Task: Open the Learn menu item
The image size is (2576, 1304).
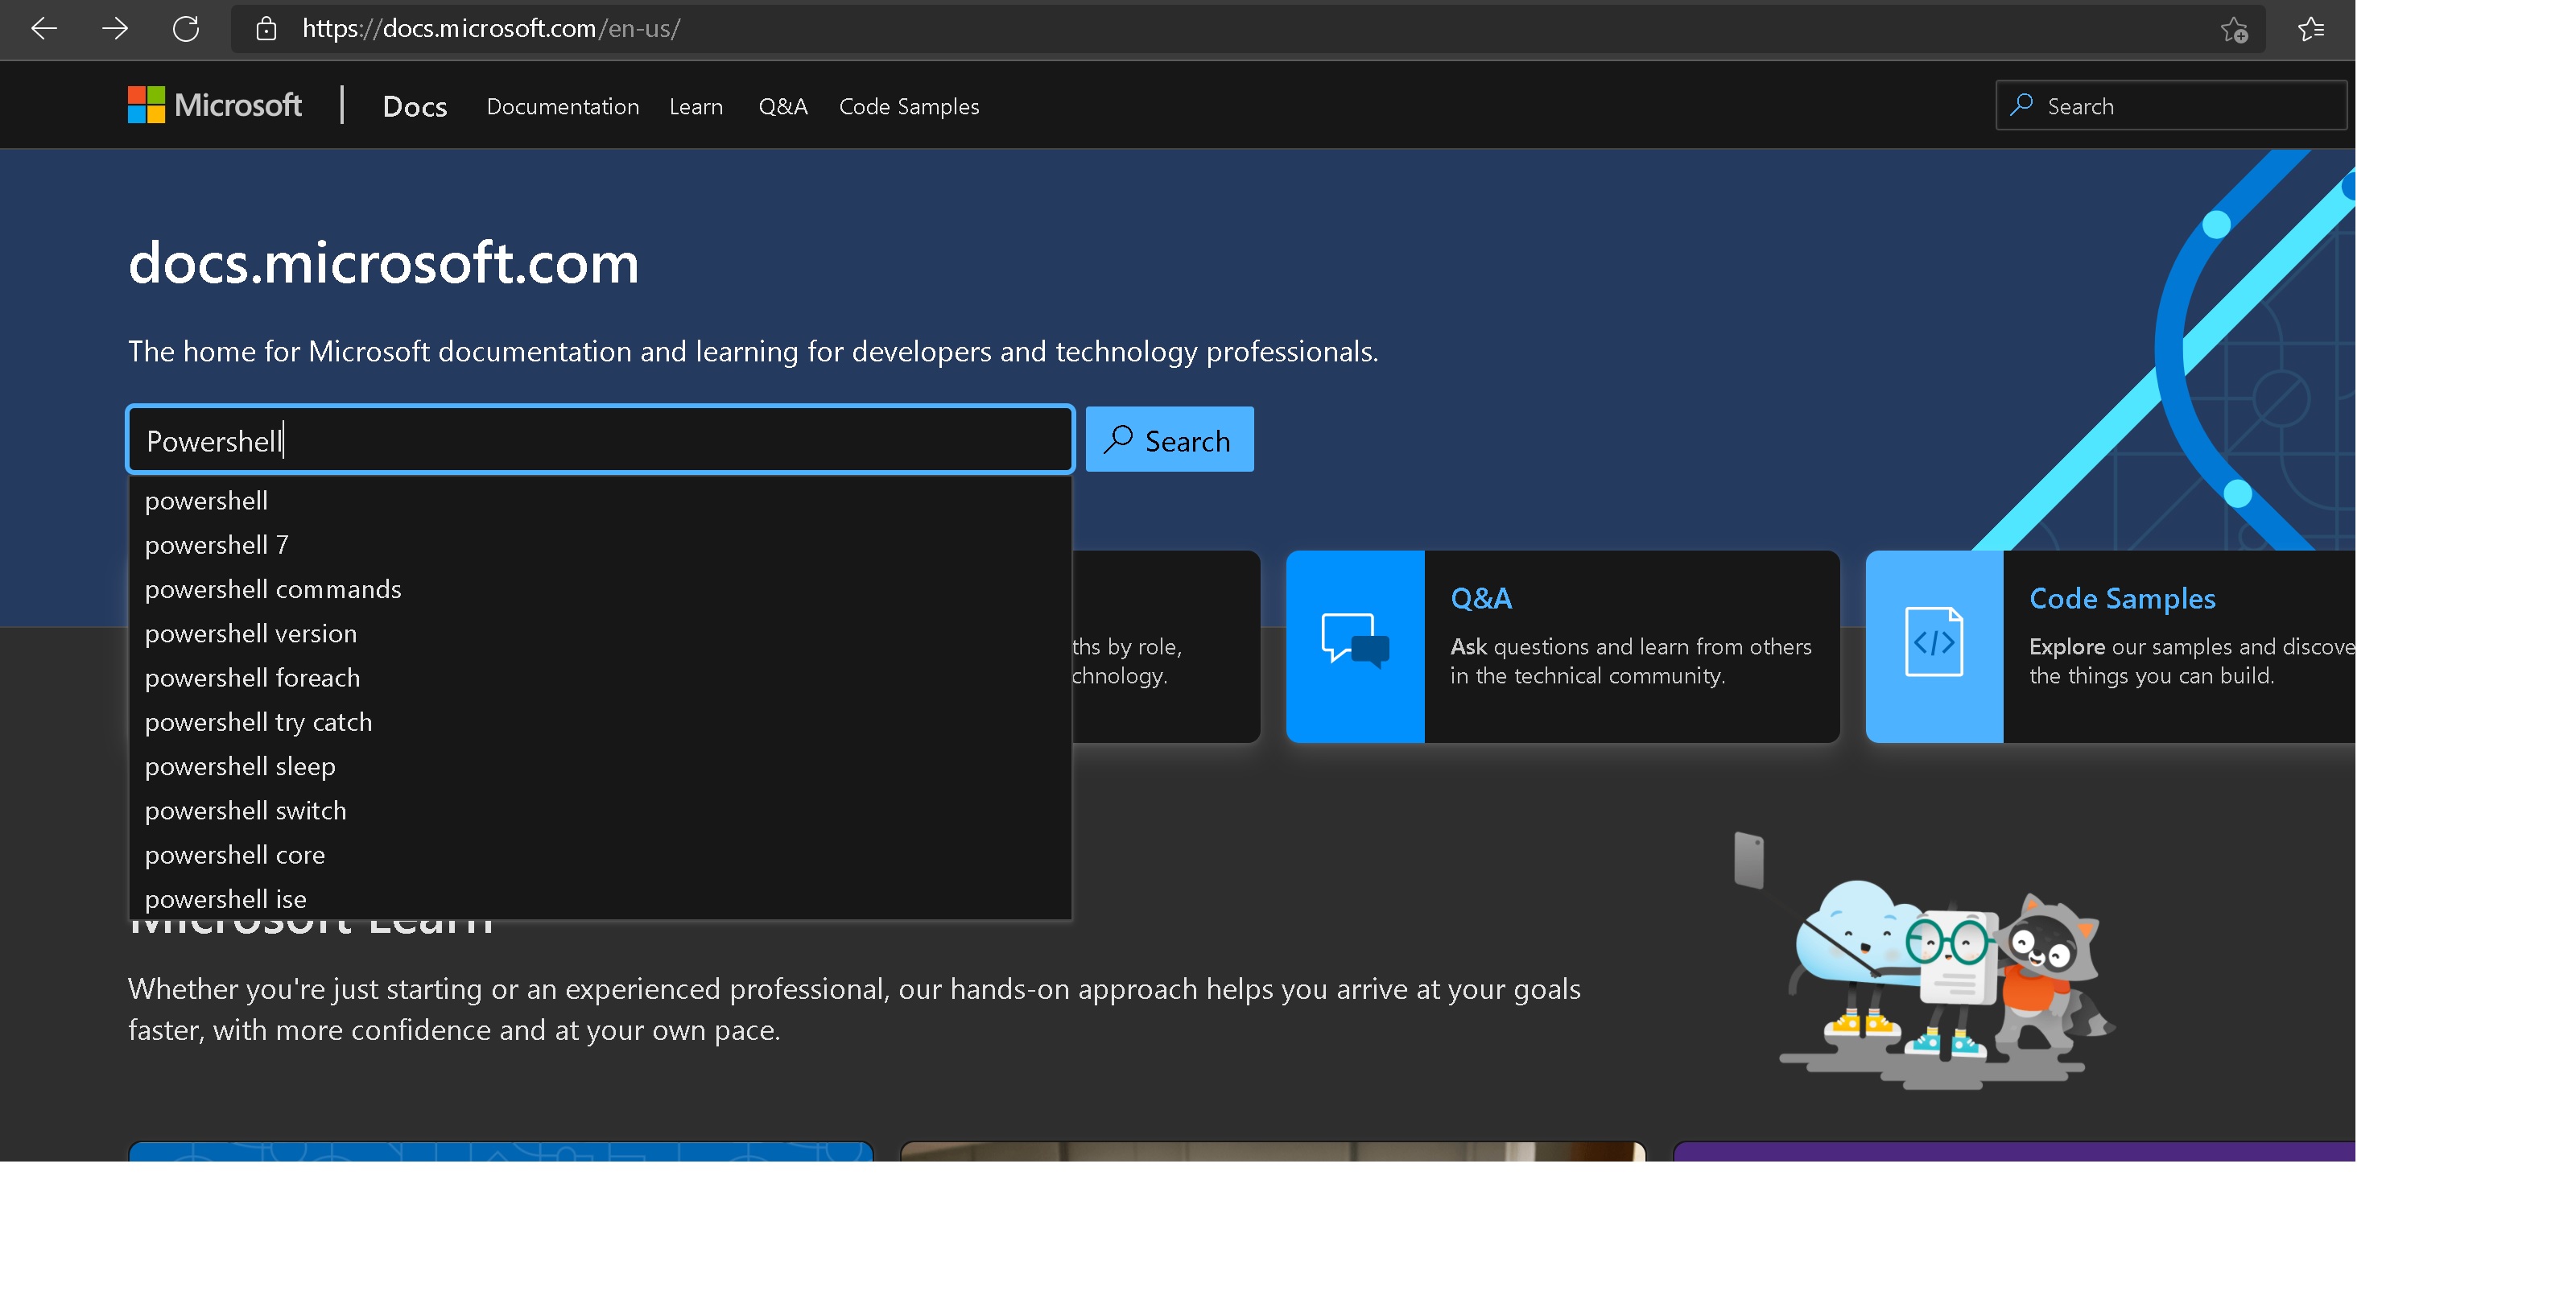Action: [696, 106]
